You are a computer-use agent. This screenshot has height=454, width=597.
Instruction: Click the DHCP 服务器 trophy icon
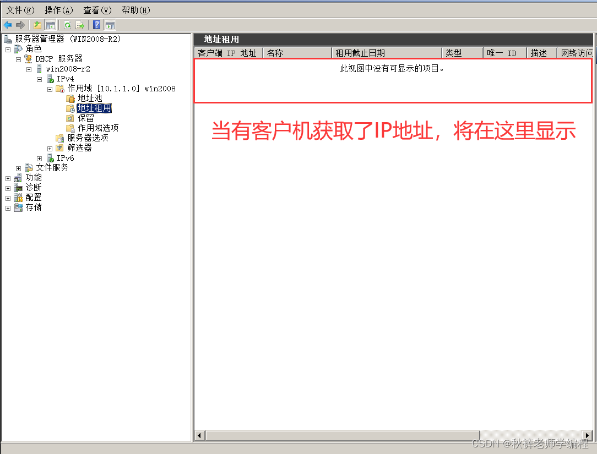[28, 58]
